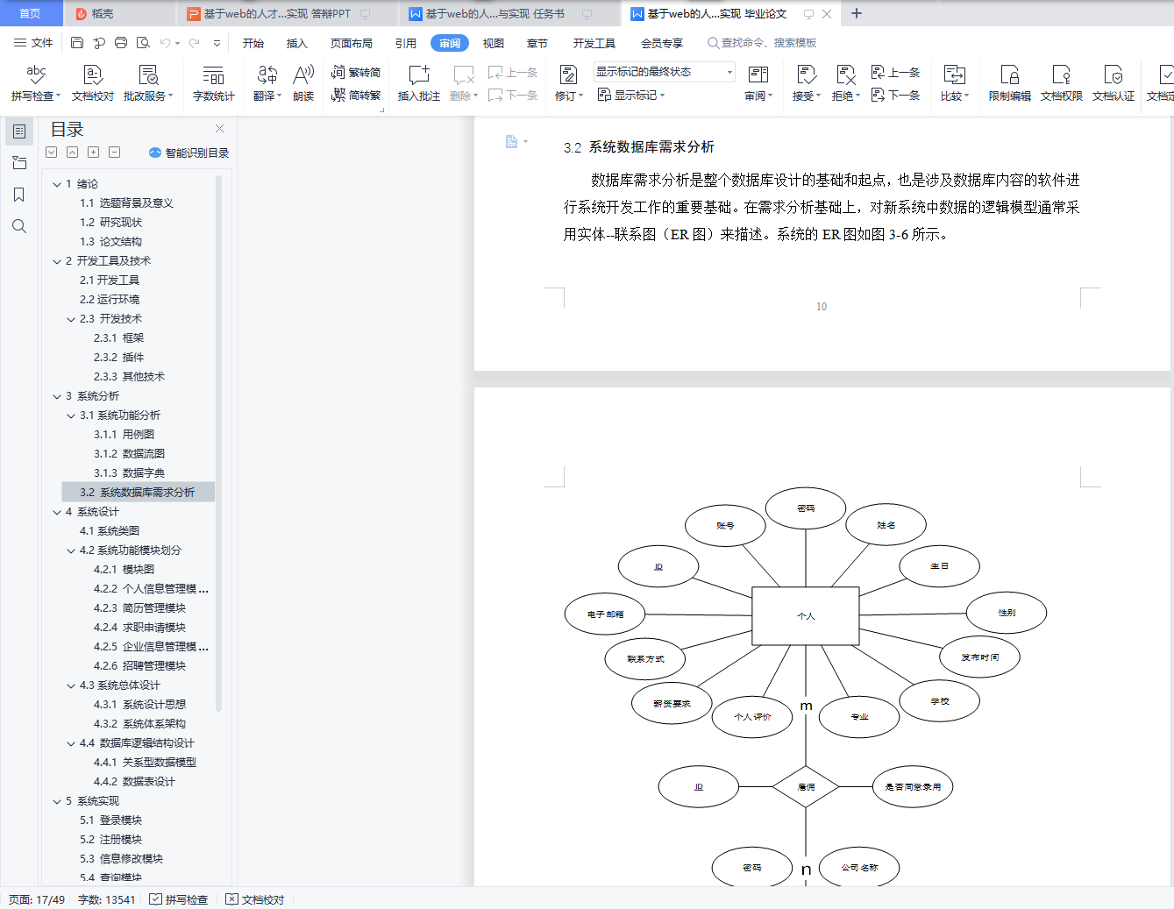Collapse the '1 绪论' outline node
1174x909 pixels.
(57, 184)
